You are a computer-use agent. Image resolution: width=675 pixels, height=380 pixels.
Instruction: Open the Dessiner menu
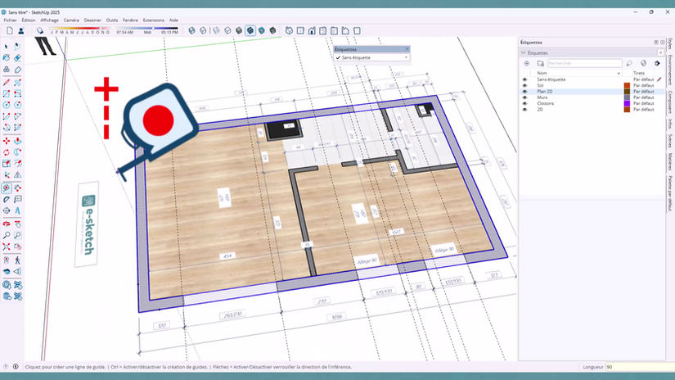point(92,20)
